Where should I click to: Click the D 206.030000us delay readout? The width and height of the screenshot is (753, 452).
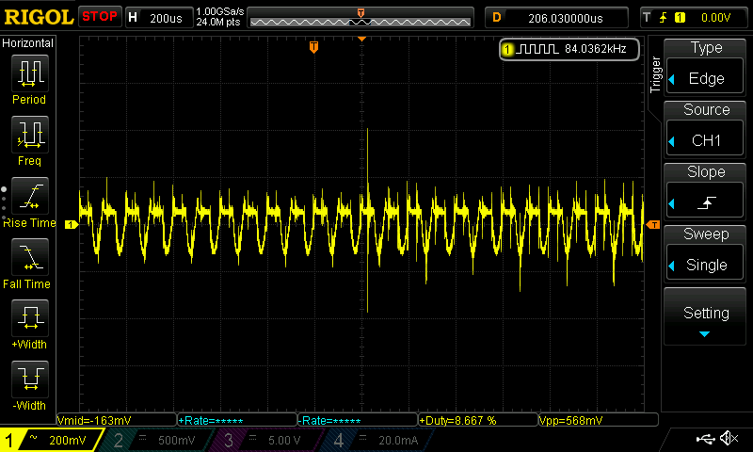556,18
